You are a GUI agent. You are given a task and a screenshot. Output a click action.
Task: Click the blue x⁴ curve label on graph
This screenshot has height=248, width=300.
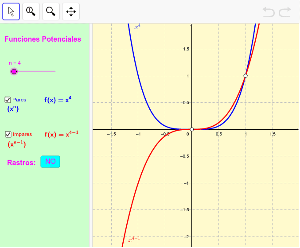click(x=137, y=27)
